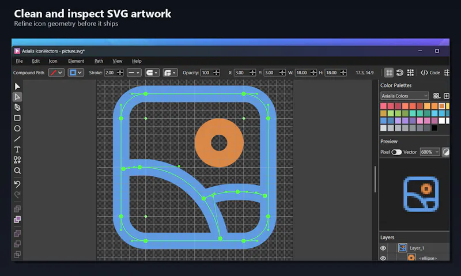Click the Axialis IconVectors app icon
461x276 pixels.
17,51
